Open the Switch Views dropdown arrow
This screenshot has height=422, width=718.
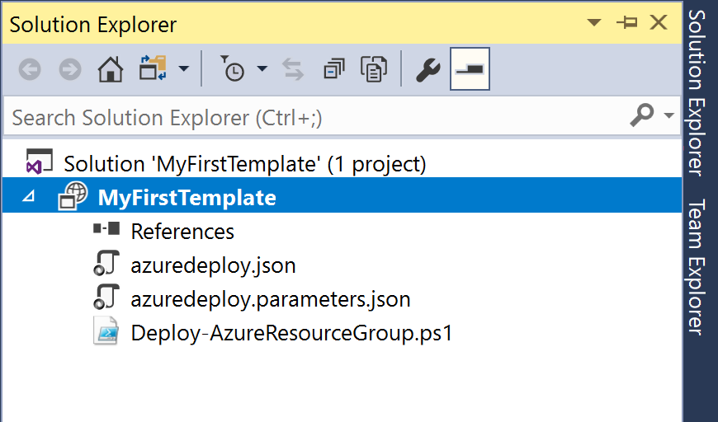(183, 69)
